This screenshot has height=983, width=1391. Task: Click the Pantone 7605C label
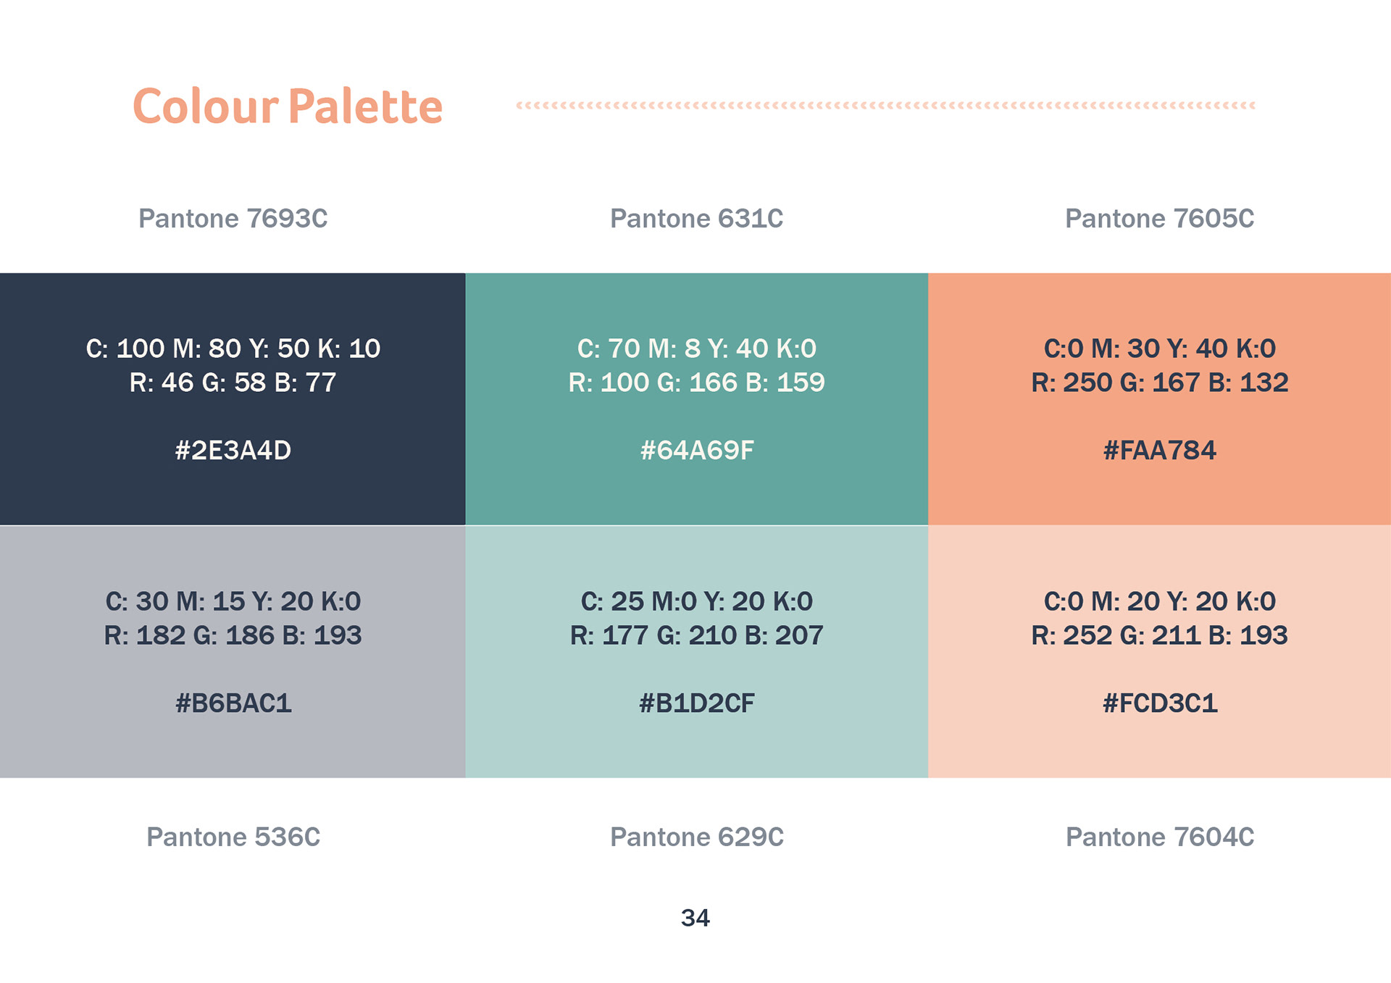1160,219
